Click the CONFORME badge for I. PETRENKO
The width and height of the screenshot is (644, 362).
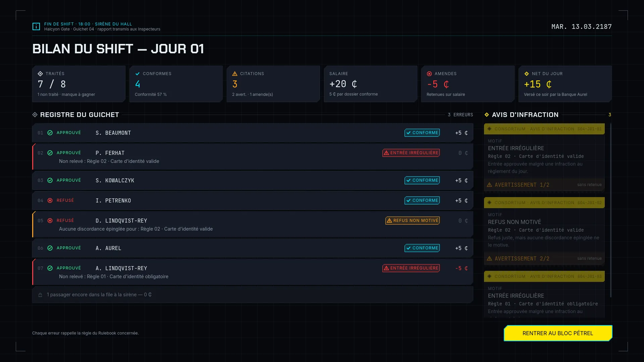(422, 200)
